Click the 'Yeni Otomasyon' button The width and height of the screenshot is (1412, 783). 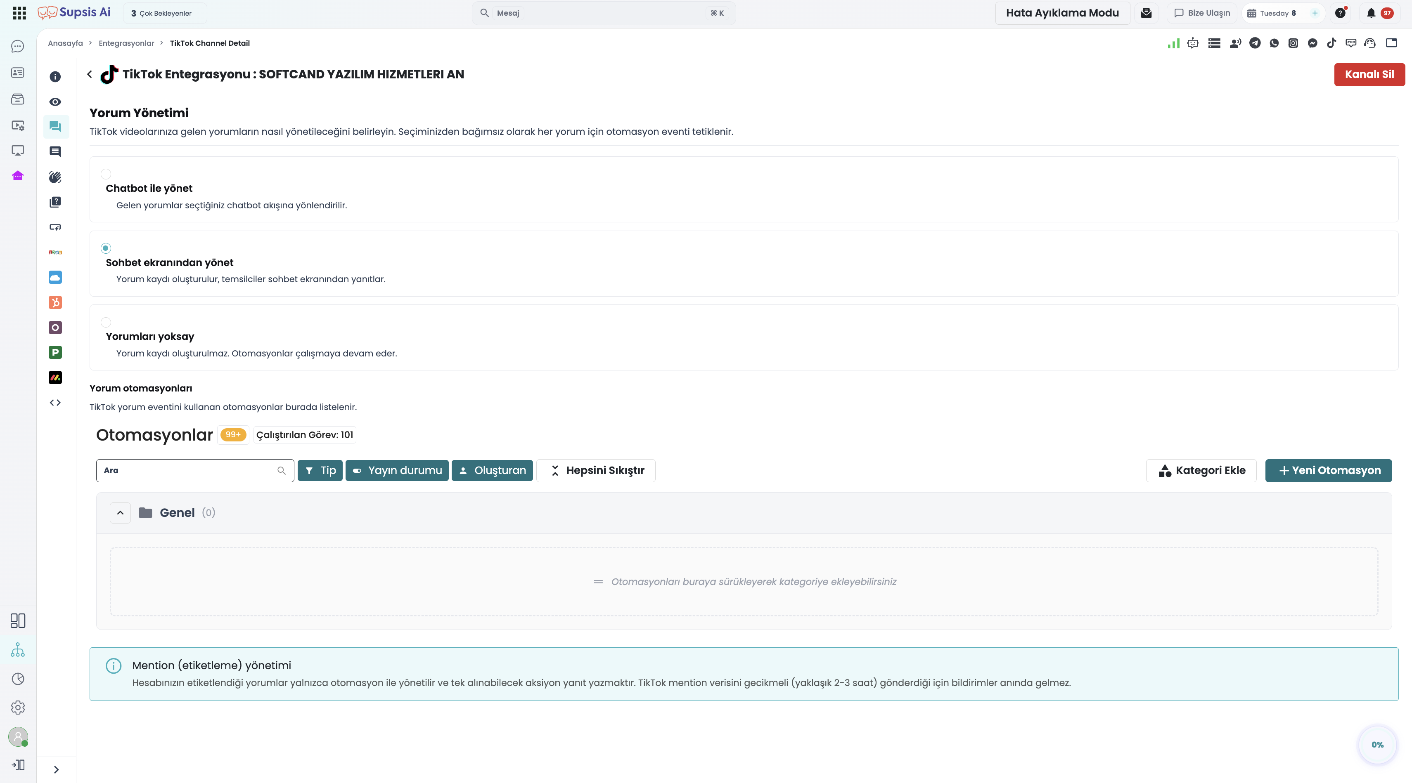click(1329, 470)
